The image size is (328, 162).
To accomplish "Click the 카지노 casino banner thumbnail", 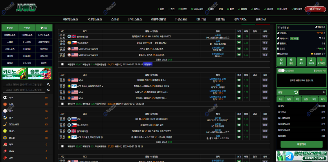I will tap(14, 73).
